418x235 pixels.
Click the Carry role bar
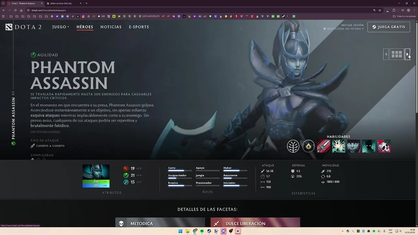click(180, 171)
